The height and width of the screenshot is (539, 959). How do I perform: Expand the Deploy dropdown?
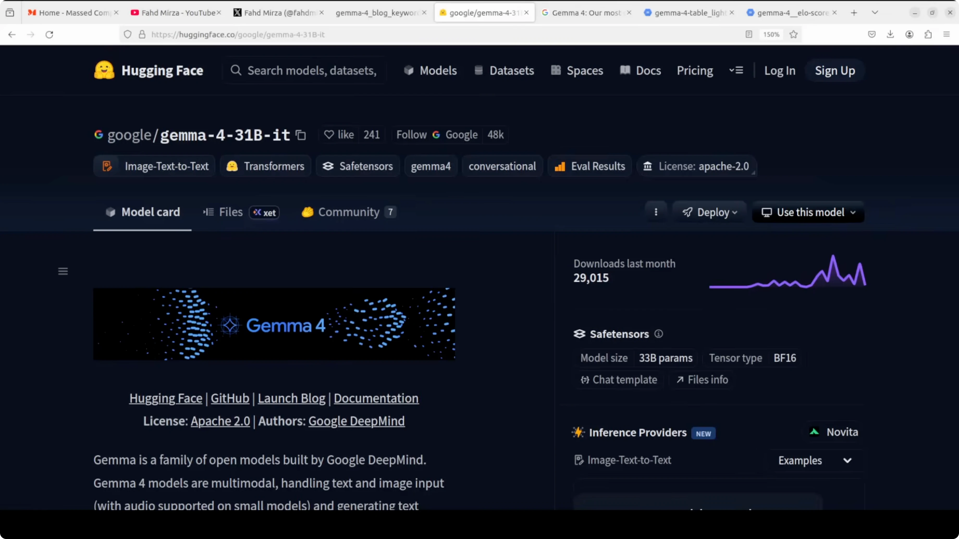coord(710,212)
